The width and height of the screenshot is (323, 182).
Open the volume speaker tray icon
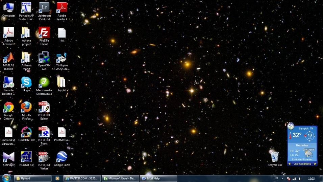pos(300,179)
